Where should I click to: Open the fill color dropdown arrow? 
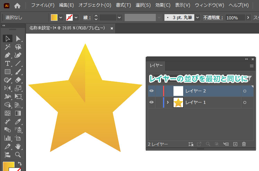click(61, 17)
